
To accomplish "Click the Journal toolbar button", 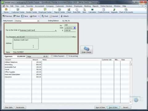I will point(54,16).
